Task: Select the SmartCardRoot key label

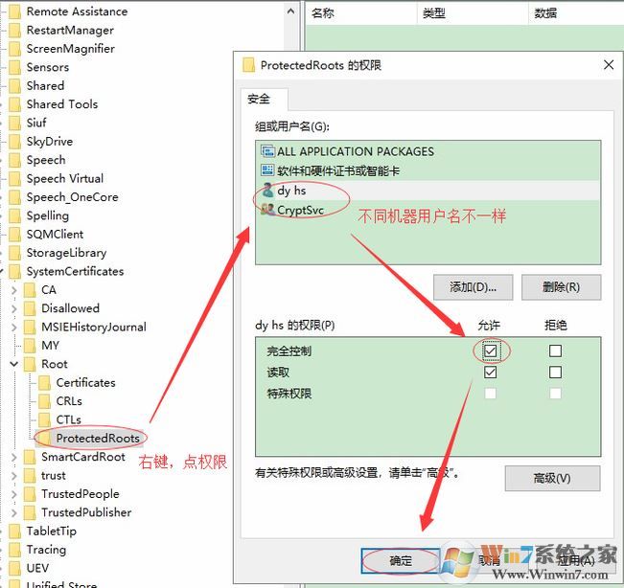Action: [83, 457]
